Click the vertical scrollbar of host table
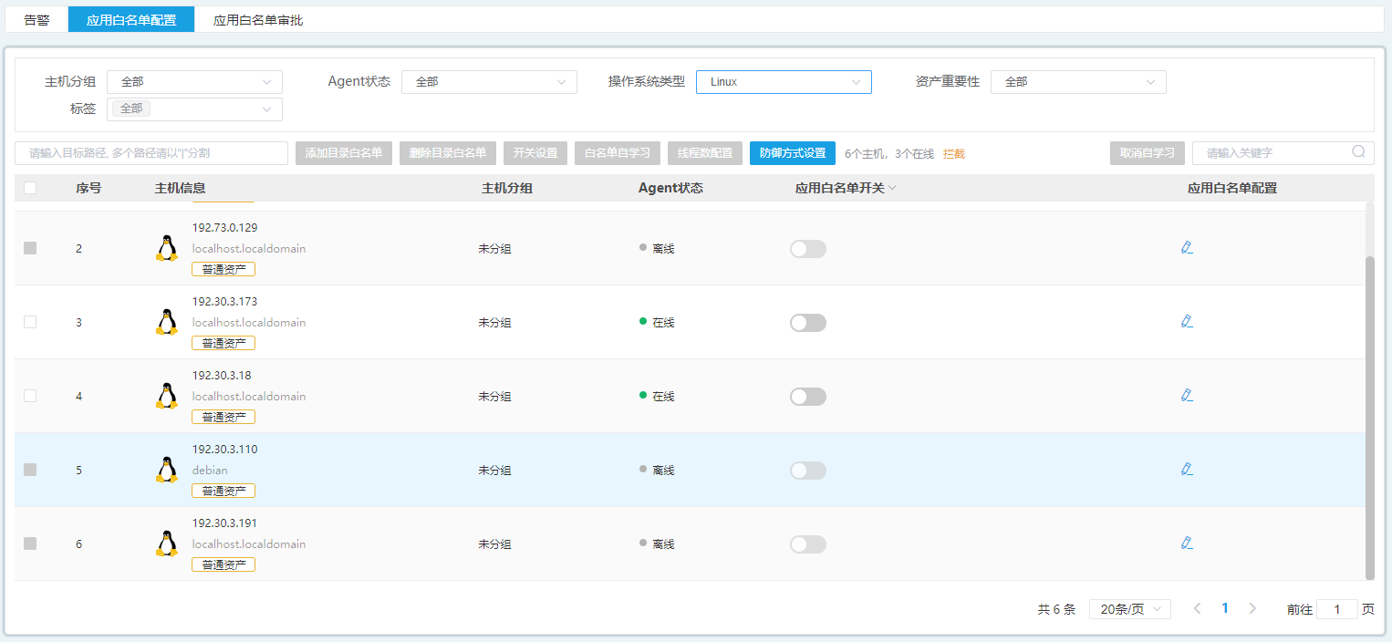 (1369, 410)
